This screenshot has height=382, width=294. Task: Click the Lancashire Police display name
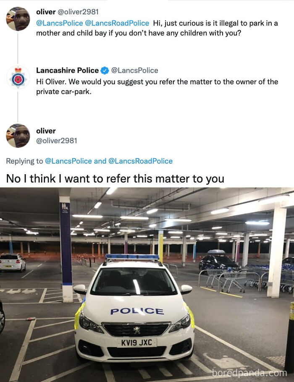click(68, 71)
